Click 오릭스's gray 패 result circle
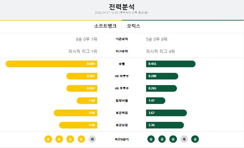The width and height of the screenshot is (244, 148). point(184,139)
